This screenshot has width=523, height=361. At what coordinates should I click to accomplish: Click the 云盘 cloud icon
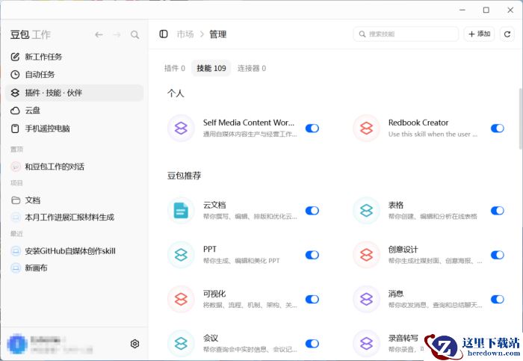(x=15, y=111)
